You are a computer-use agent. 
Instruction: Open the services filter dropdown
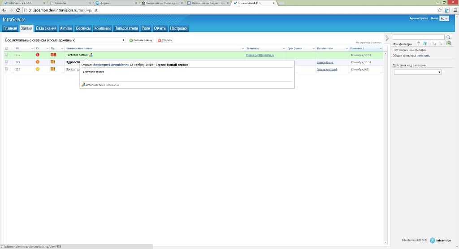tap(65, 40)
